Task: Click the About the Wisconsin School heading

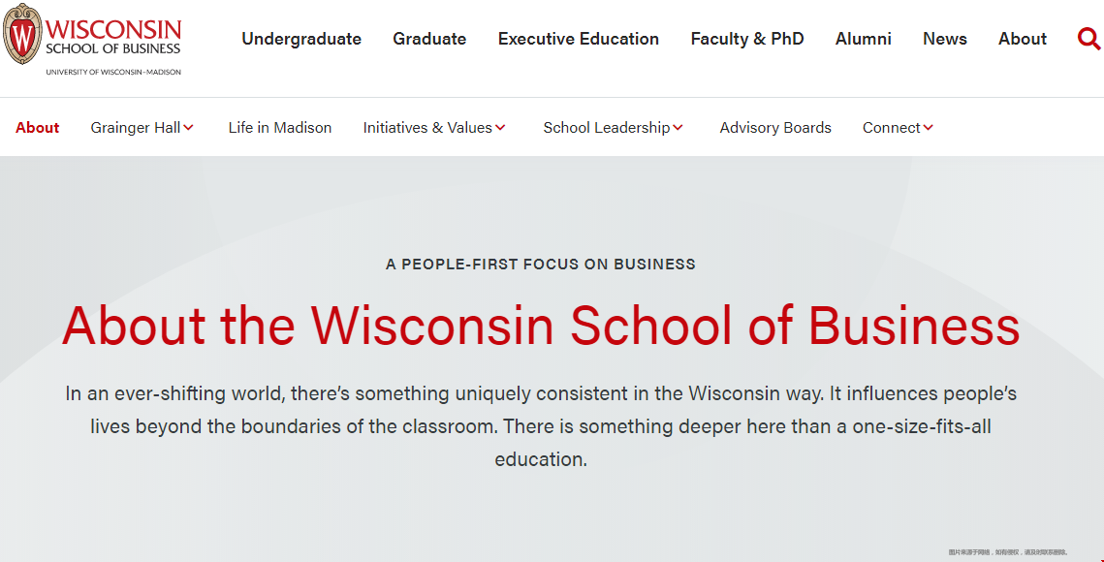Action: (x=541, y=326)
